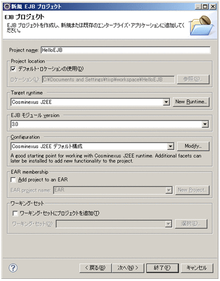220x281 pixels.
Task: Click the 選択(E)... select button
Action: pyautogui.click(x=191, y=224)
